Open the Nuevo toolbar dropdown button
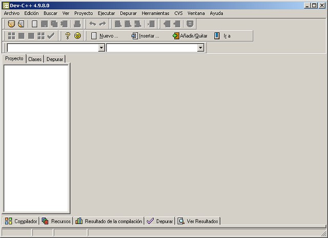The width and height of the screenshot is (328, 238). pos(104,36)
